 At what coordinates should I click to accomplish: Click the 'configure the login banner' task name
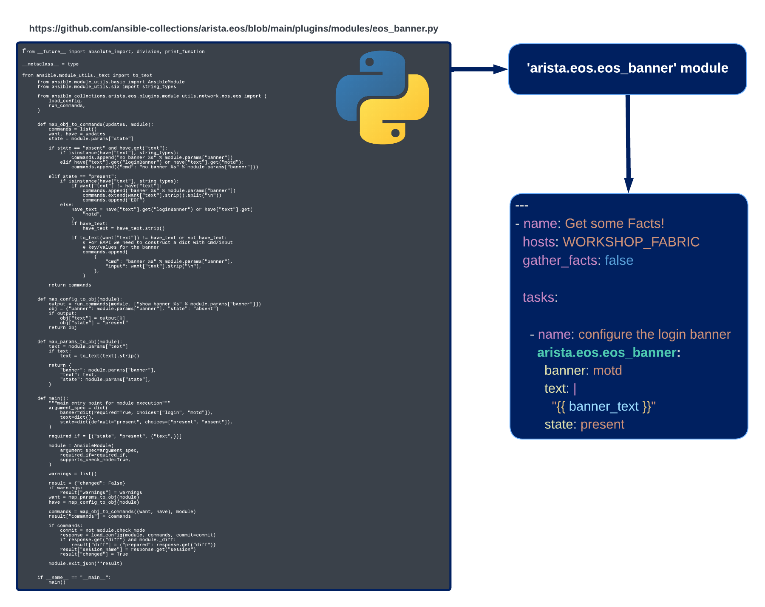coord(654,335)
